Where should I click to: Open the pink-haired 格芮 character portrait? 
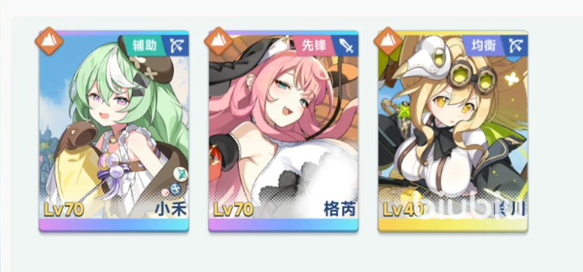click(x=283, y=126)
